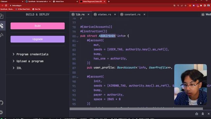The width and height of the screenshot is (211, 119).
Task: Open QuickNode bookmark in bookmarks bar
Action: [x=7, y=9]
